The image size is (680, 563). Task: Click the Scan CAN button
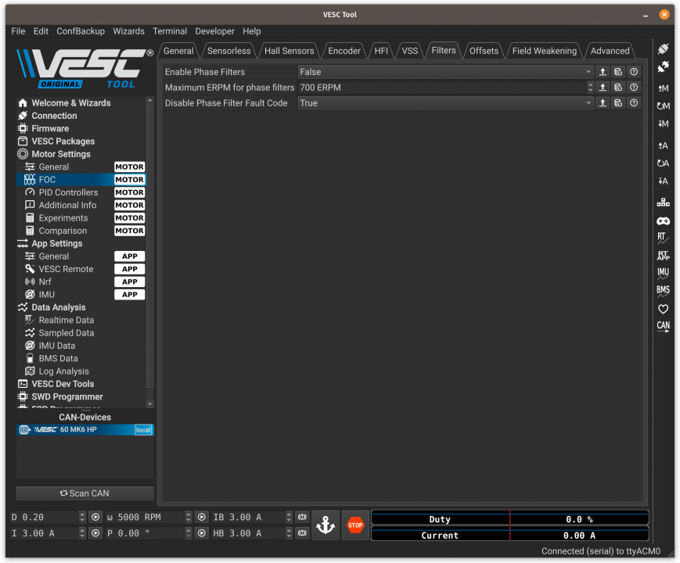85,493
